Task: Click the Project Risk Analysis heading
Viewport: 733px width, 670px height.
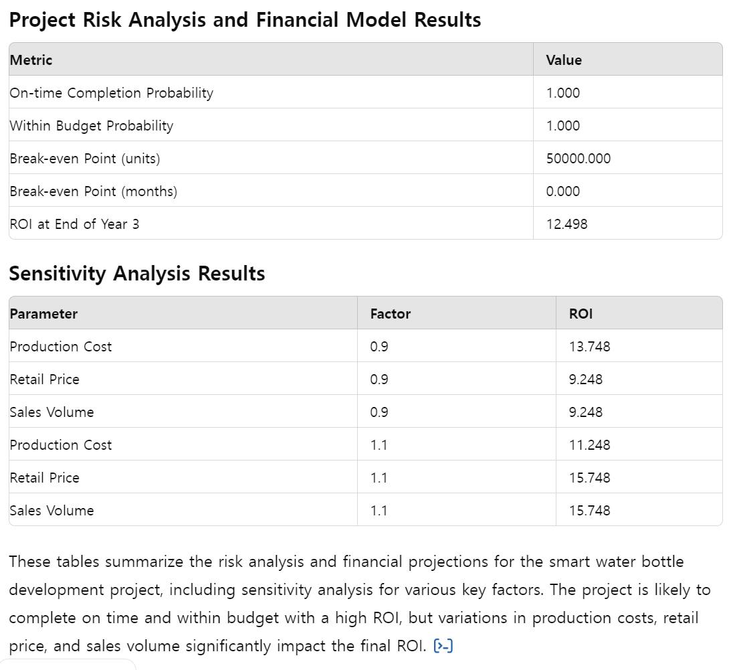Action: (x=245, y=19)
